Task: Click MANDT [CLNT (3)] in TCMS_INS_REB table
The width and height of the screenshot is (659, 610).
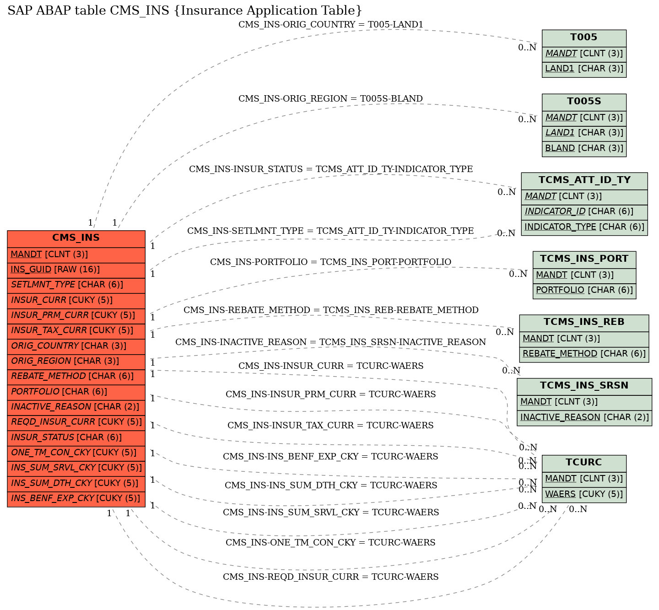Action: point(584,339)
